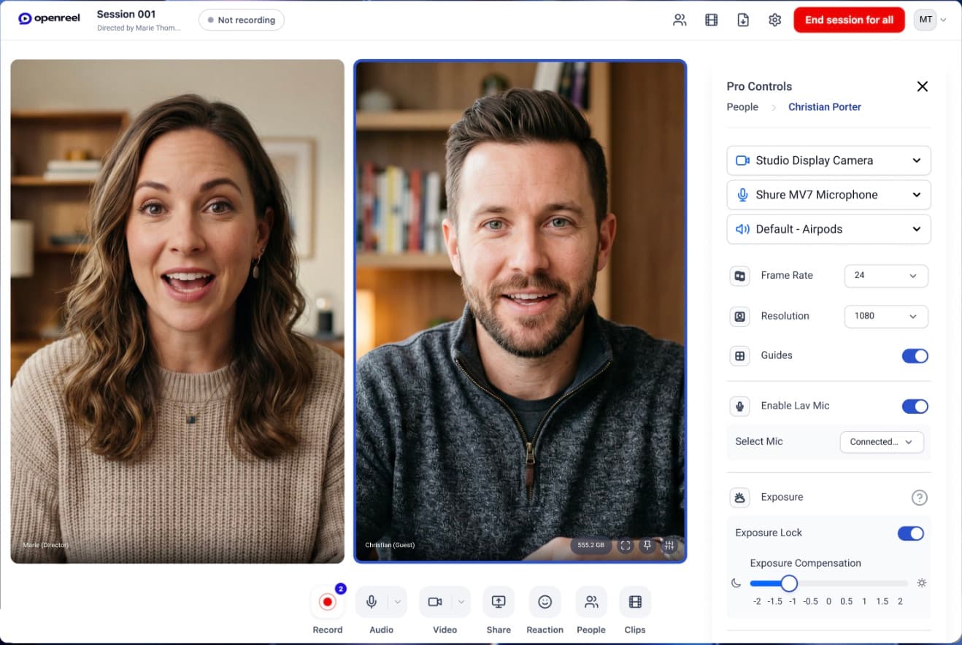Open the Shure MV7 Microphone dropdown
The width and height of the screenshot is (962, 645).
828,195
